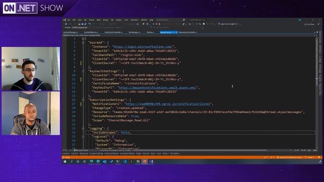This screenshot has height=182, width=324.
Task: Click the "CallbackPath" line text
Action: [118, 55]
